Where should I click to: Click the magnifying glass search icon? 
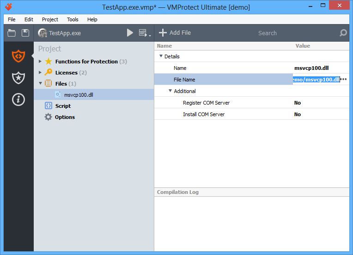coord(343,33)
